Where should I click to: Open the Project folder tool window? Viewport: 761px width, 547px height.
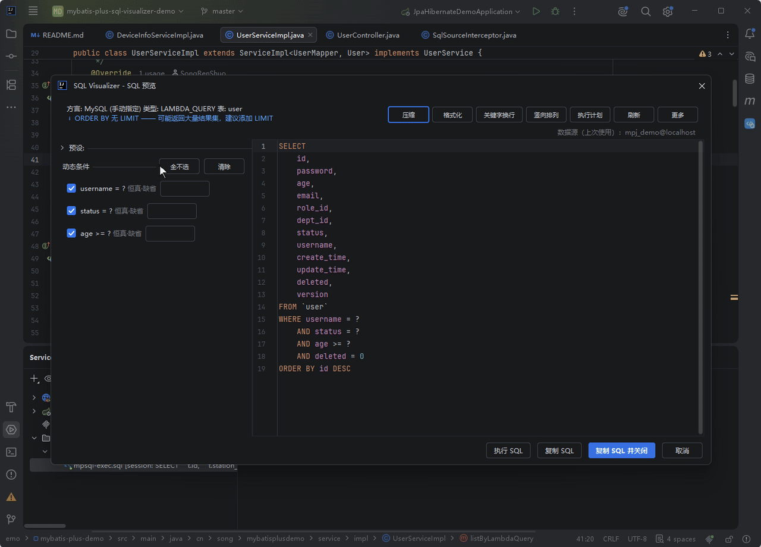point(11,34)
